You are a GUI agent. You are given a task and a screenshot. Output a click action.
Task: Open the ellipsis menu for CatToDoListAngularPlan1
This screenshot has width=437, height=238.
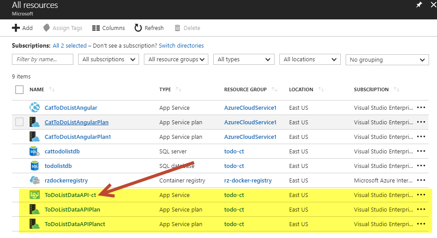click(421, 136)
